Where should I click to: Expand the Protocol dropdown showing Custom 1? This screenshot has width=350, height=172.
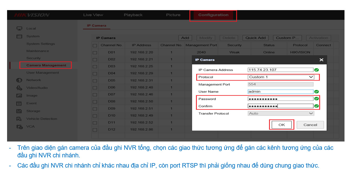click(x=281, y=77)
